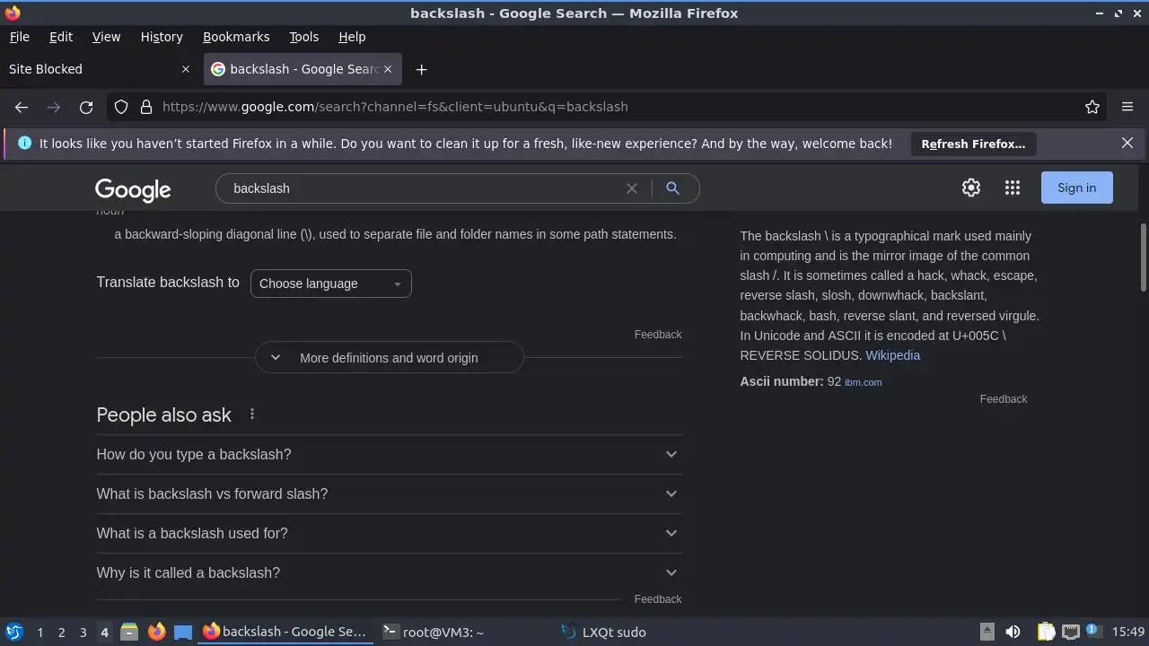Open Choose language translation dropdown
1149x646 pixels.
pos(330,284)
